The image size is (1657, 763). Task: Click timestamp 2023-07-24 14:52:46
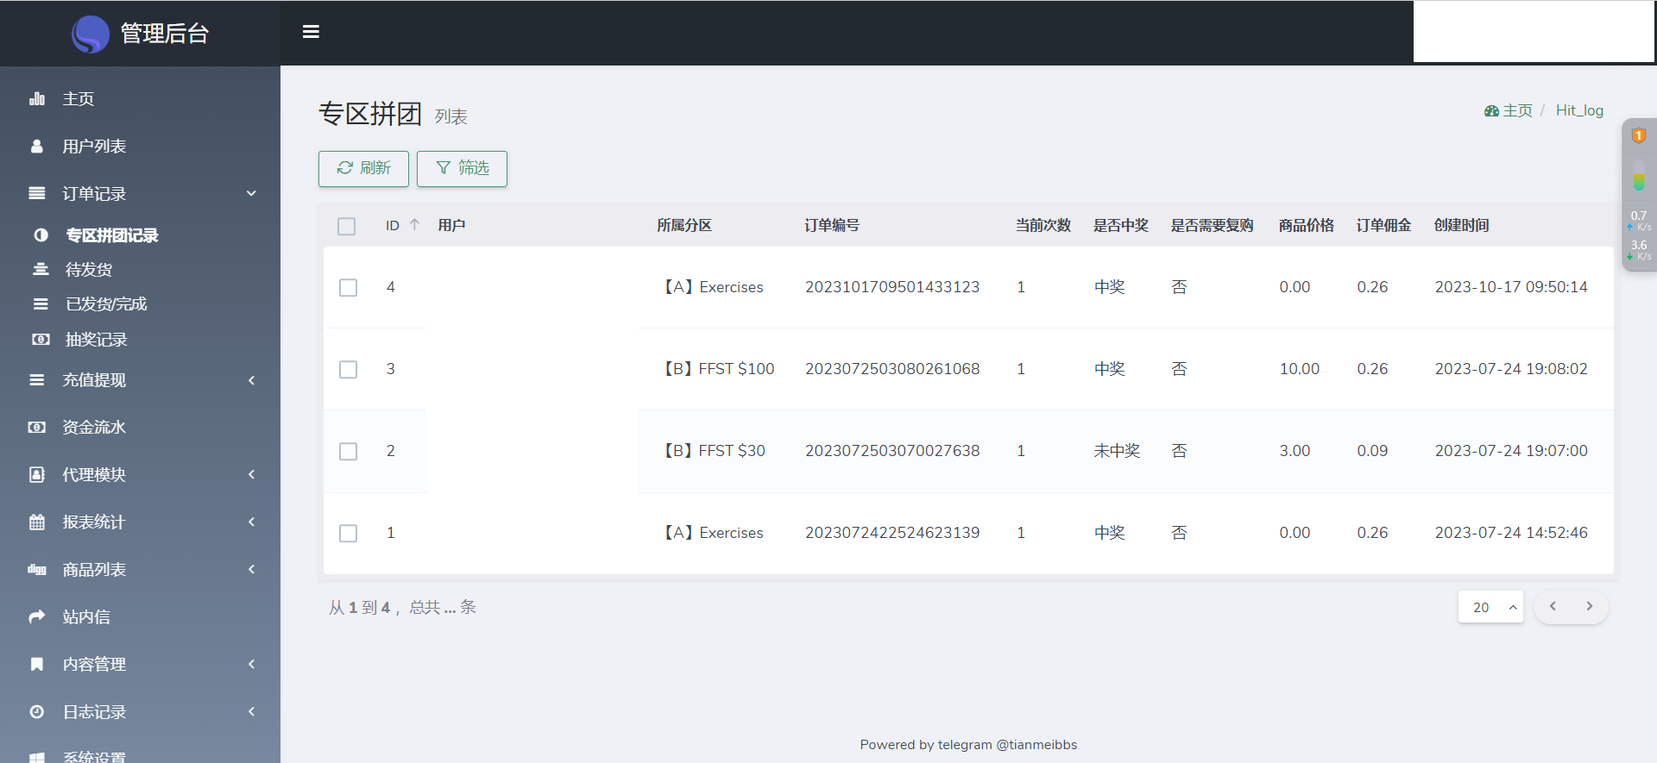pyautogui.click(x=1511, y=533)
